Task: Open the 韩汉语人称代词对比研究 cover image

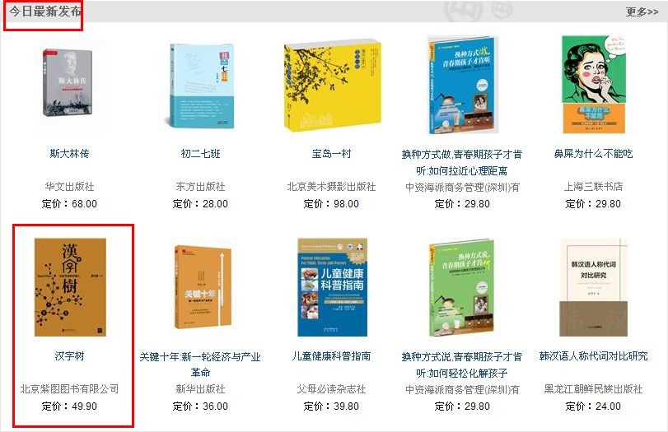Action: 593,287
